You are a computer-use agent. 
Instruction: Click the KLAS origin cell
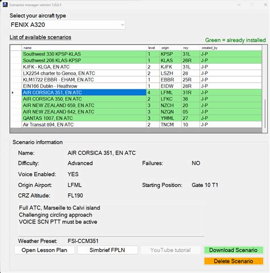170,60
